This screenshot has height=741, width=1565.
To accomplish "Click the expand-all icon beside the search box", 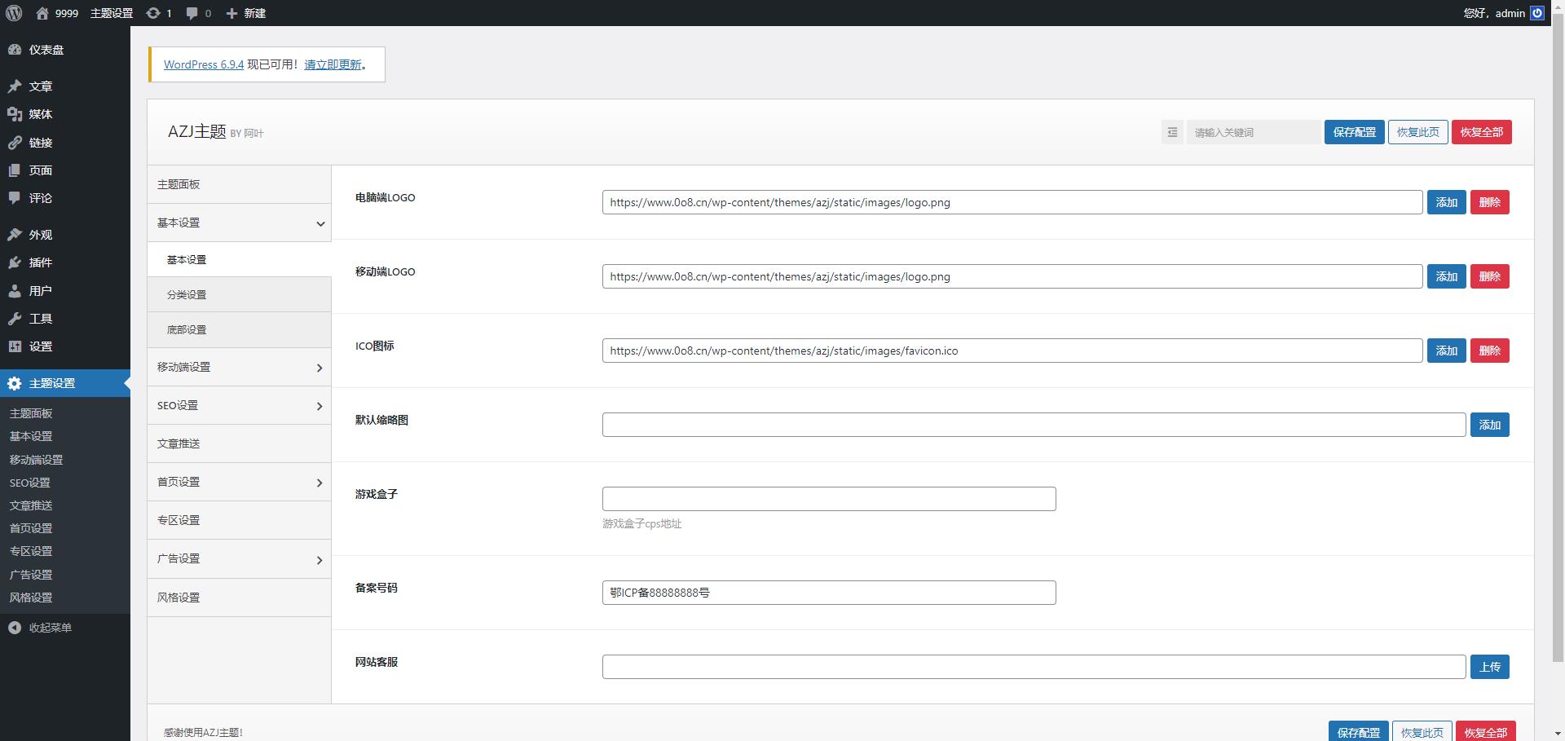I will coord(1172,132).
